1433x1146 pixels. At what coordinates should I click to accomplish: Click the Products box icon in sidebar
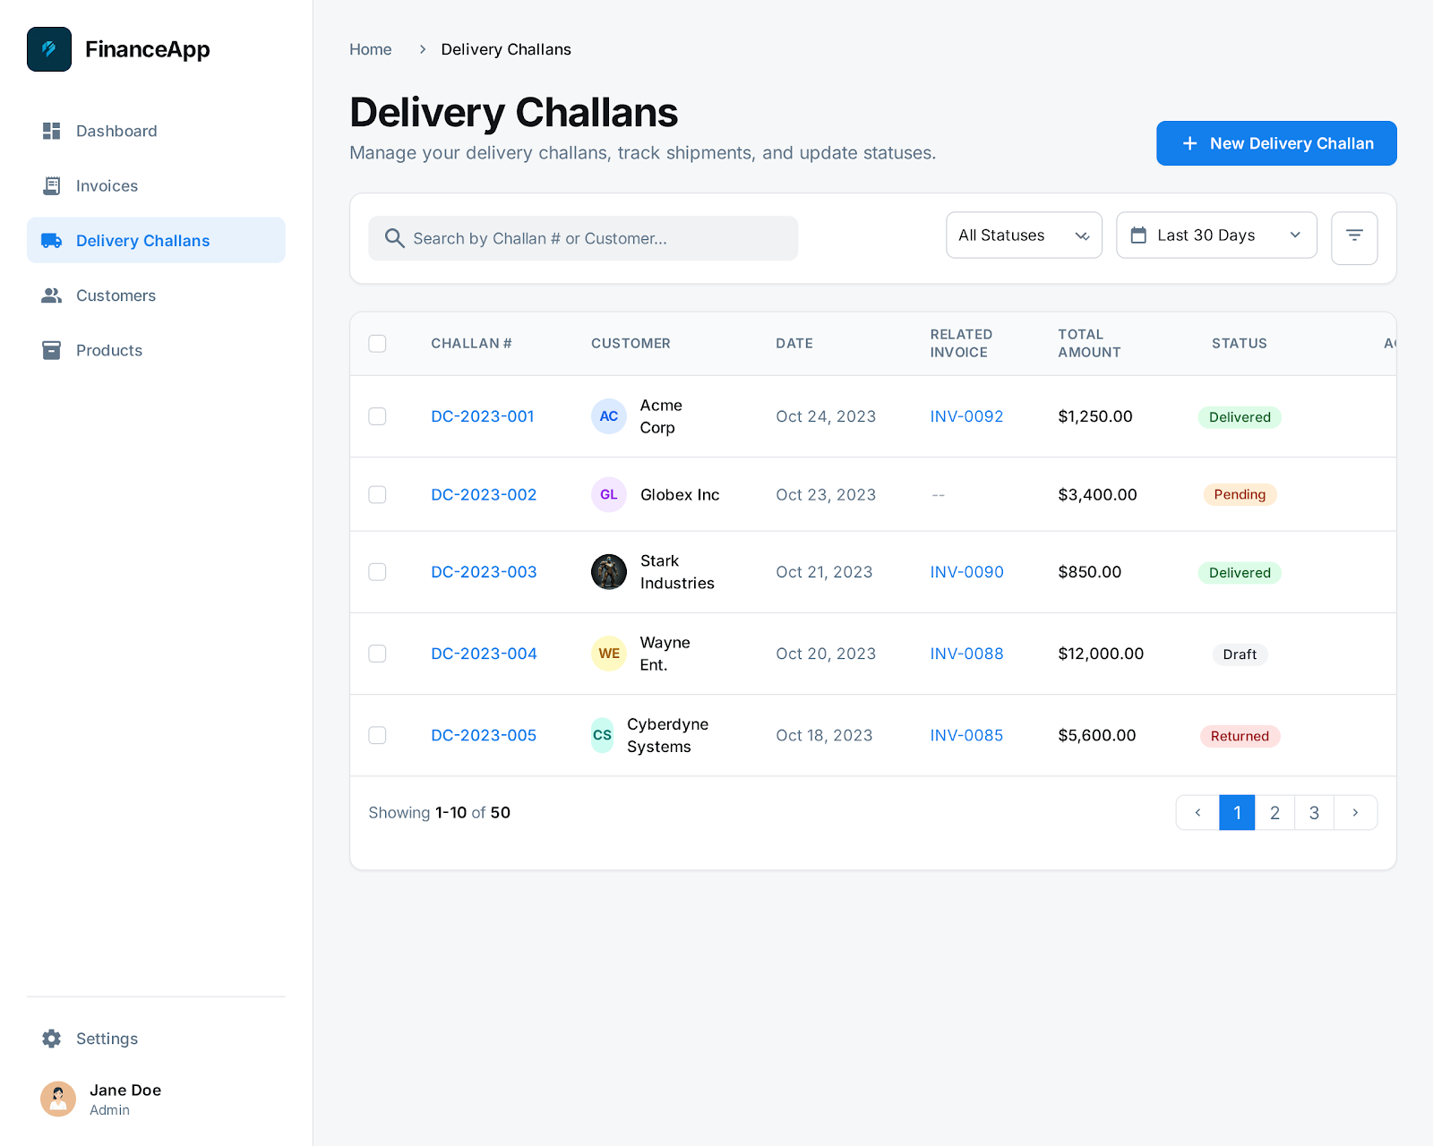(x=52, y=350)
